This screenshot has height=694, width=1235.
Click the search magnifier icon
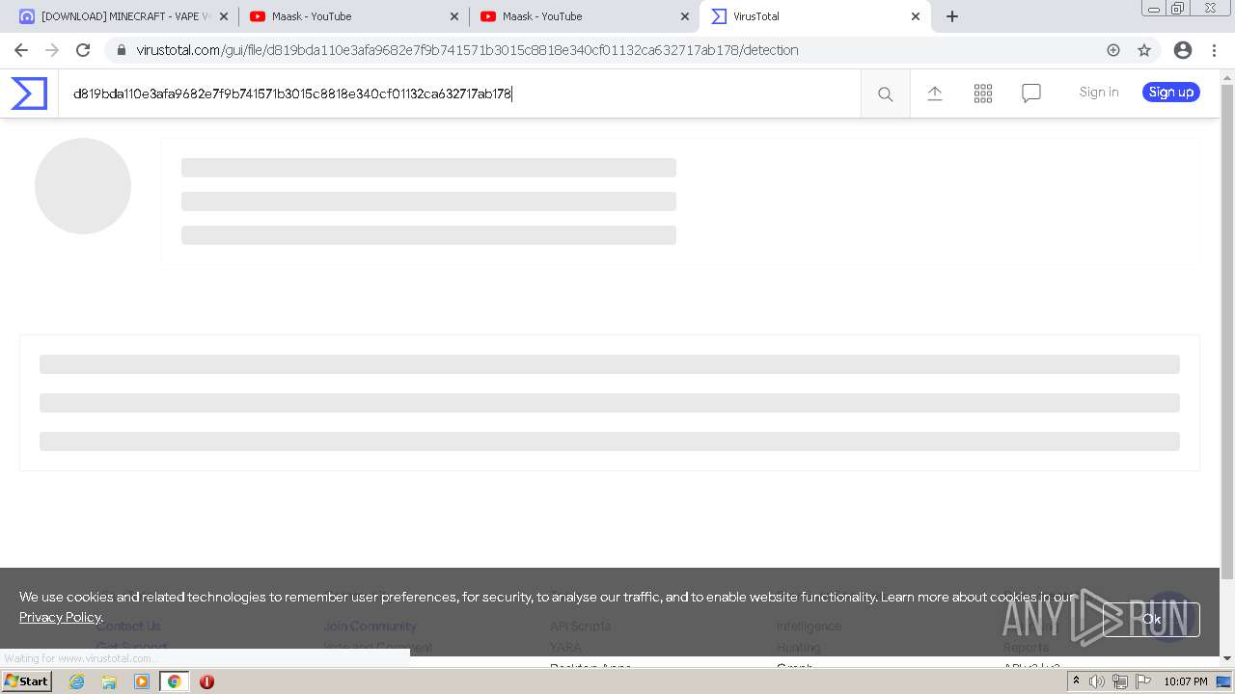885,93
